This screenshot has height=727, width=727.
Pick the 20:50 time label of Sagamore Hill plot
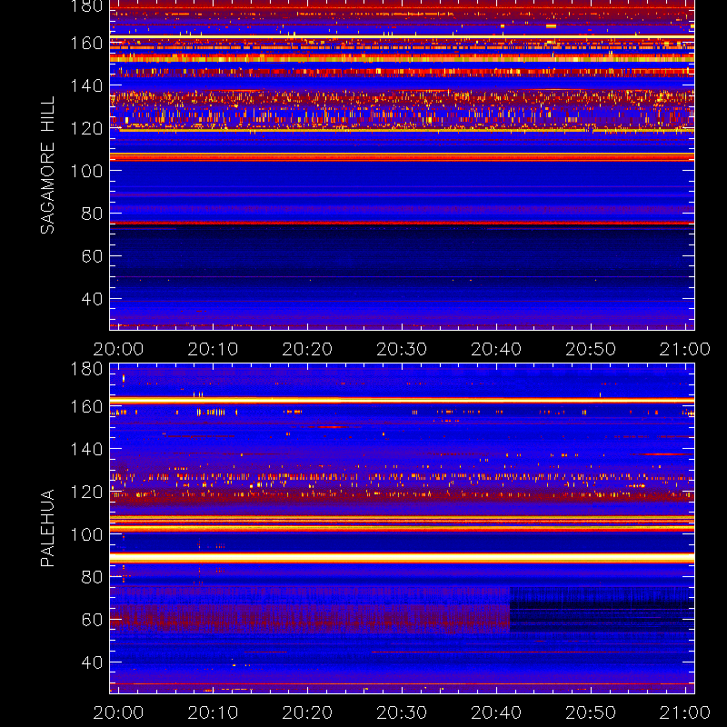click(591, 349)
